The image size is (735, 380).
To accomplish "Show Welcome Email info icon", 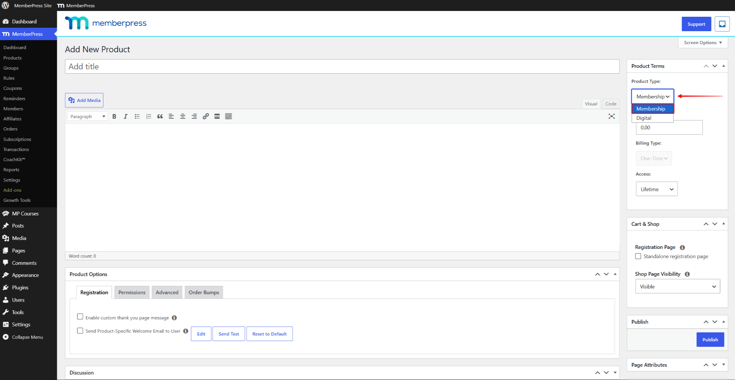I will 186,331.
